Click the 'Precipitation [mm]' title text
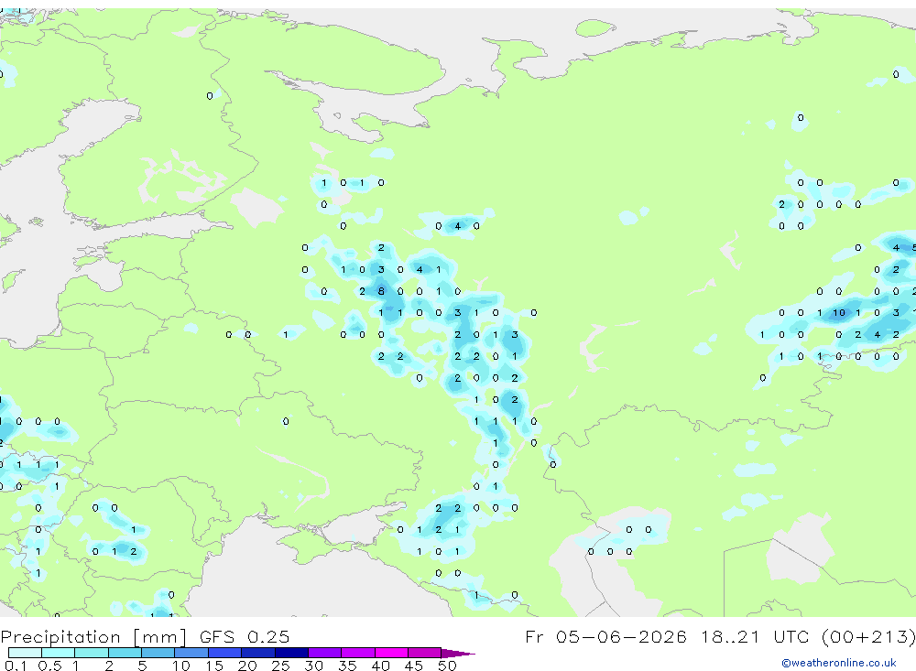 (93, 637)
